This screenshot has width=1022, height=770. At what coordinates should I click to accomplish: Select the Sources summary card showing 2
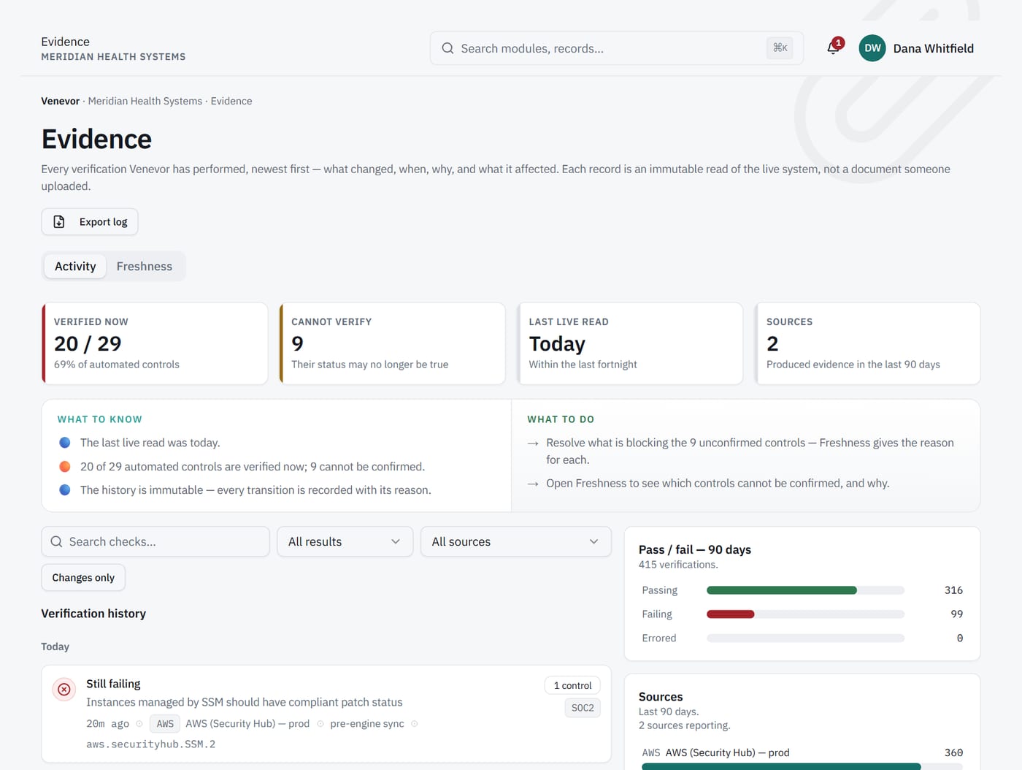point(867,343)
